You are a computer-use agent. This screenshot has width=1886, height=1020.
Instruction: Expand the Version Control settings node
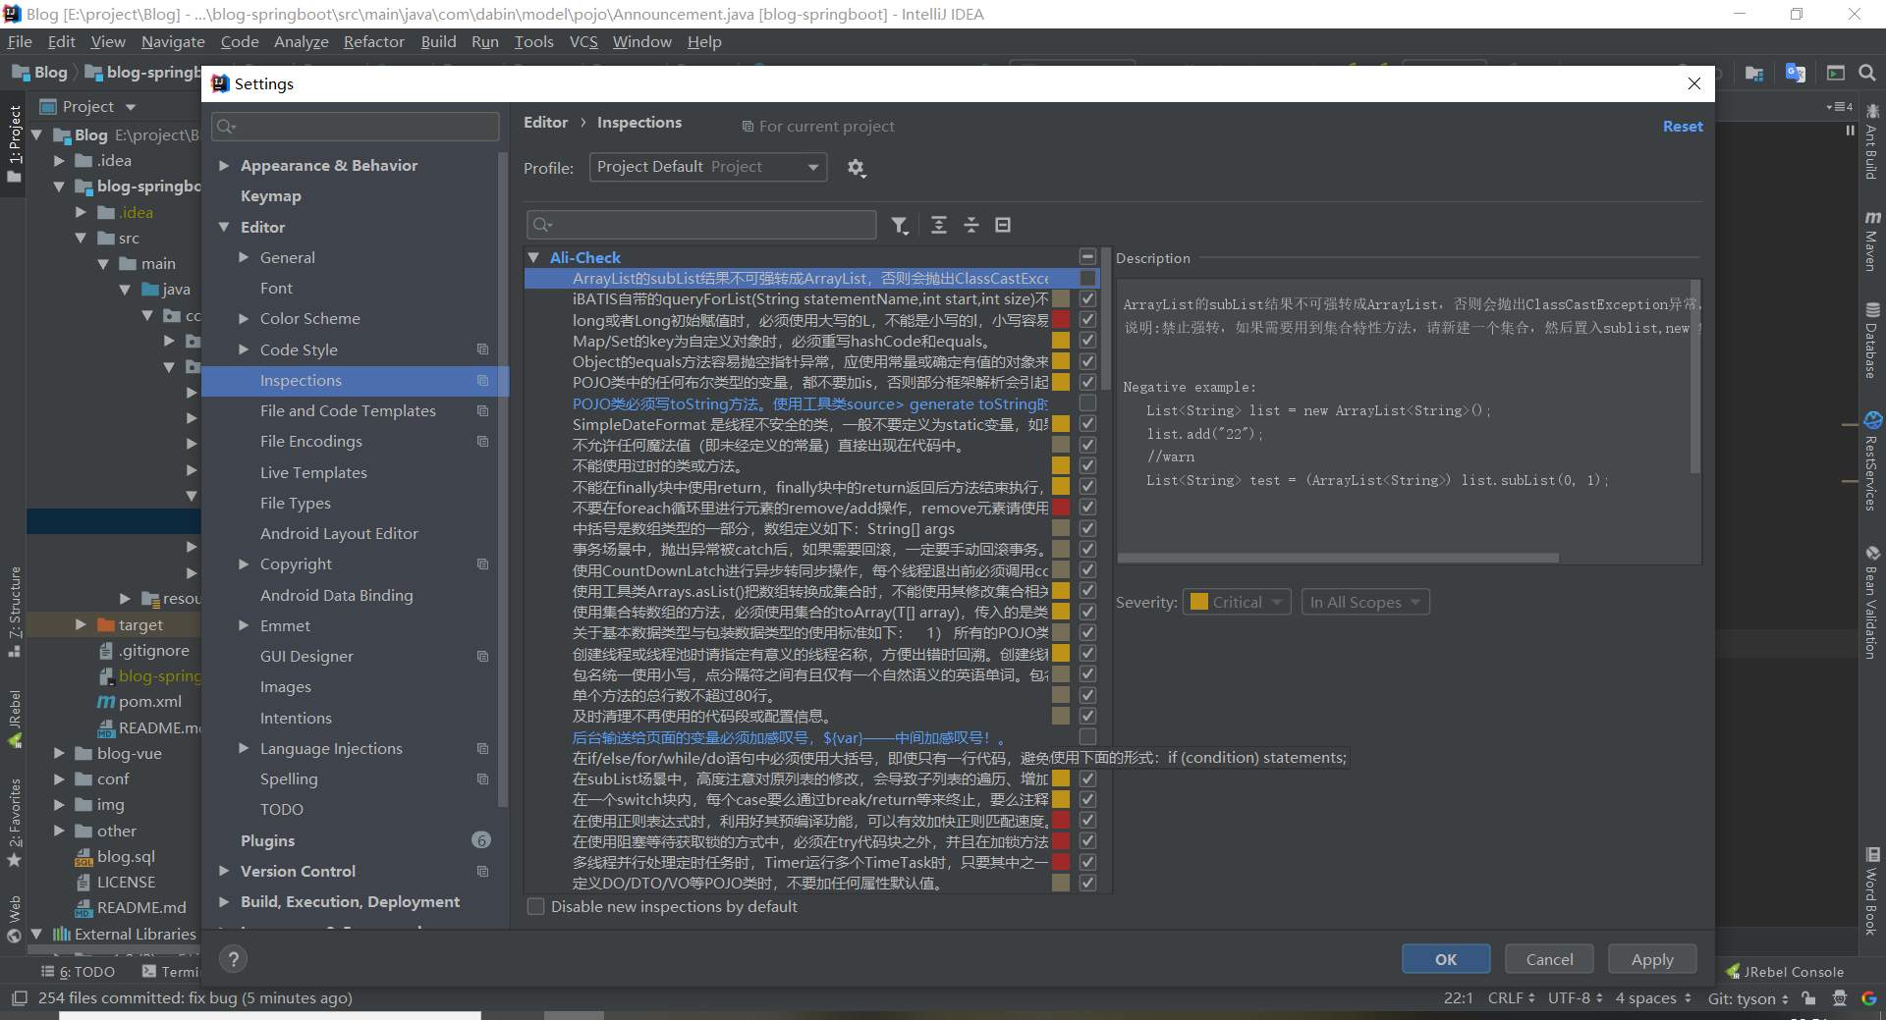click(224, 872)
